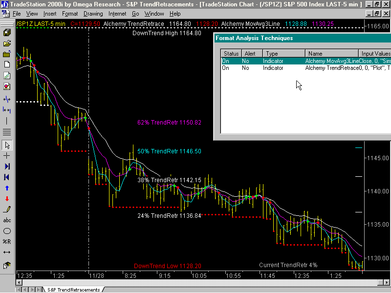Select the %R retracement tool
This screenshot has width=391, height=293.
[x=7, y=242]
